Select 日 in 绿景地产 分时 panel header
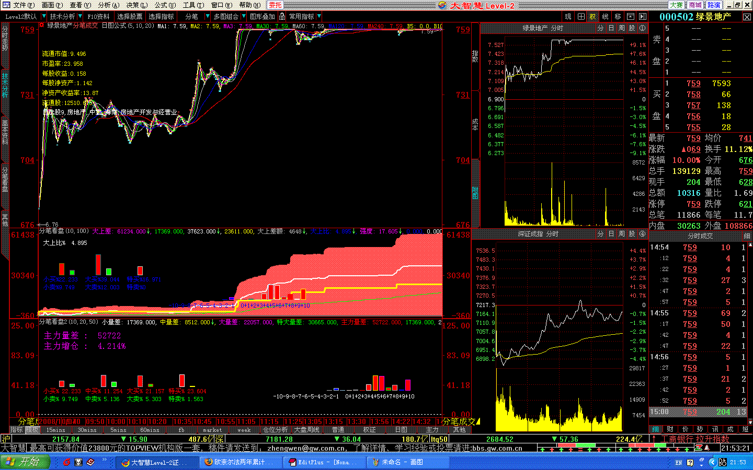The width and height of the screenshot is (753, 470). pos(611,28)
